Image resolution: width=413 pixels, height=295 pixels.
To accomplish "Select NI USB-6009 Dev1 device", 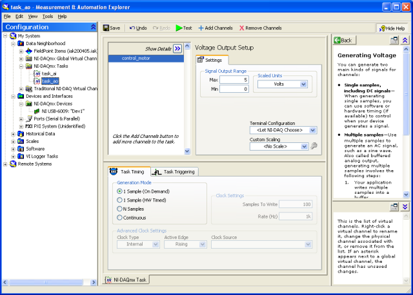I will [x=63, y=111].
